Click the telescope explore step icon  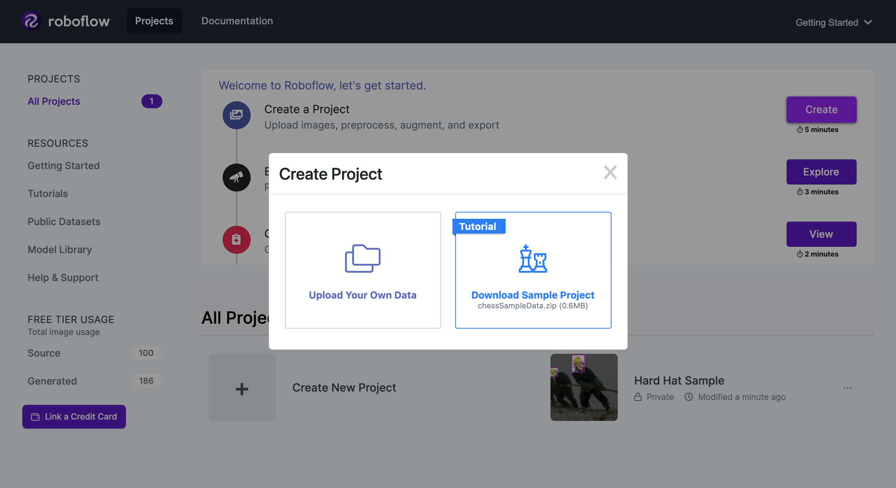(237, 178)
